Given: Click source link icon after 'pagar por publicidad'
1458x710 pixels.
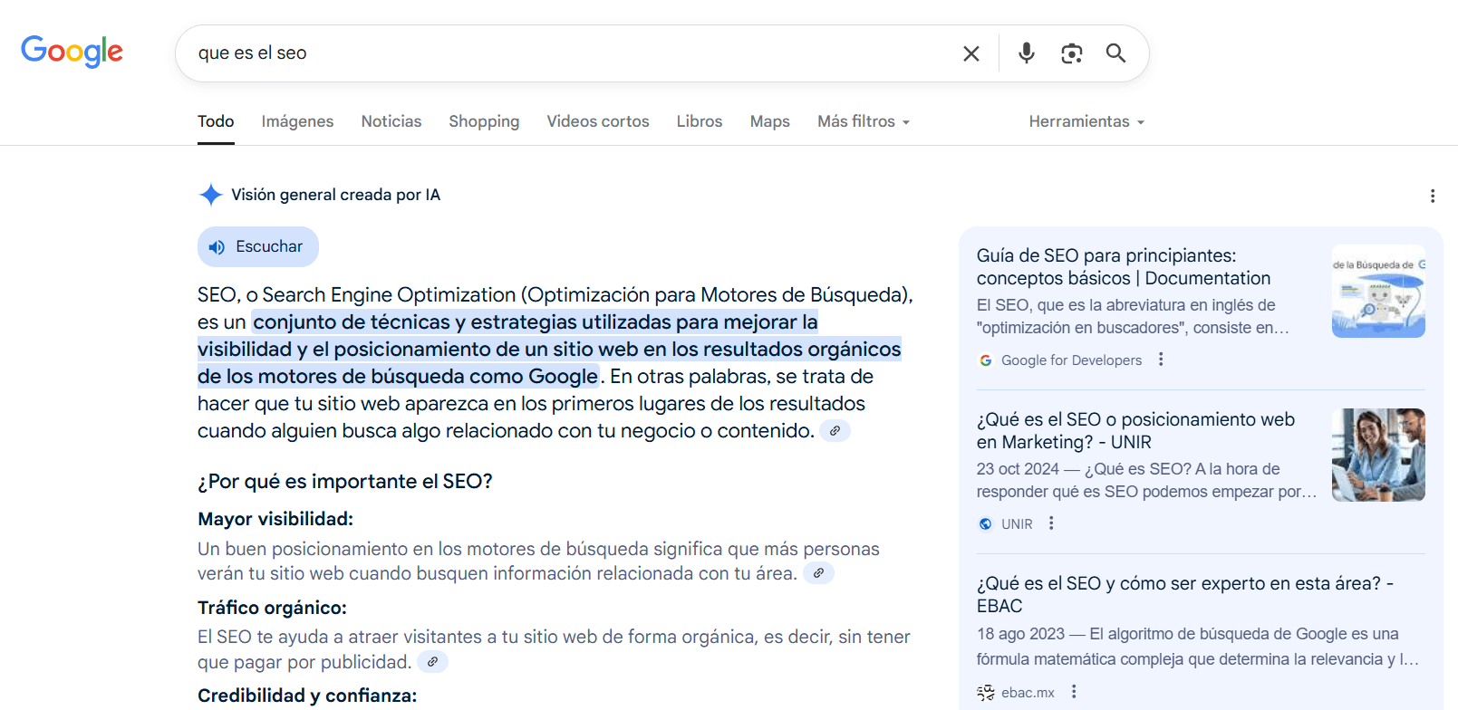Looking at the screenshot, I should 432,662.
